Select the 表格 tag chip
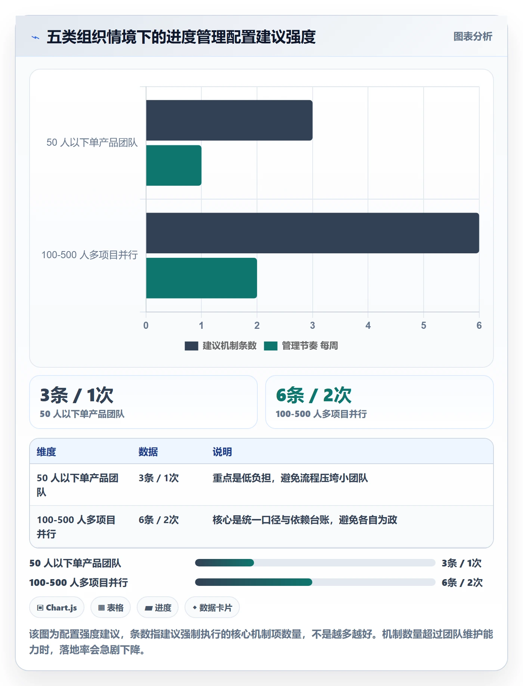 [x=111, y=608]
